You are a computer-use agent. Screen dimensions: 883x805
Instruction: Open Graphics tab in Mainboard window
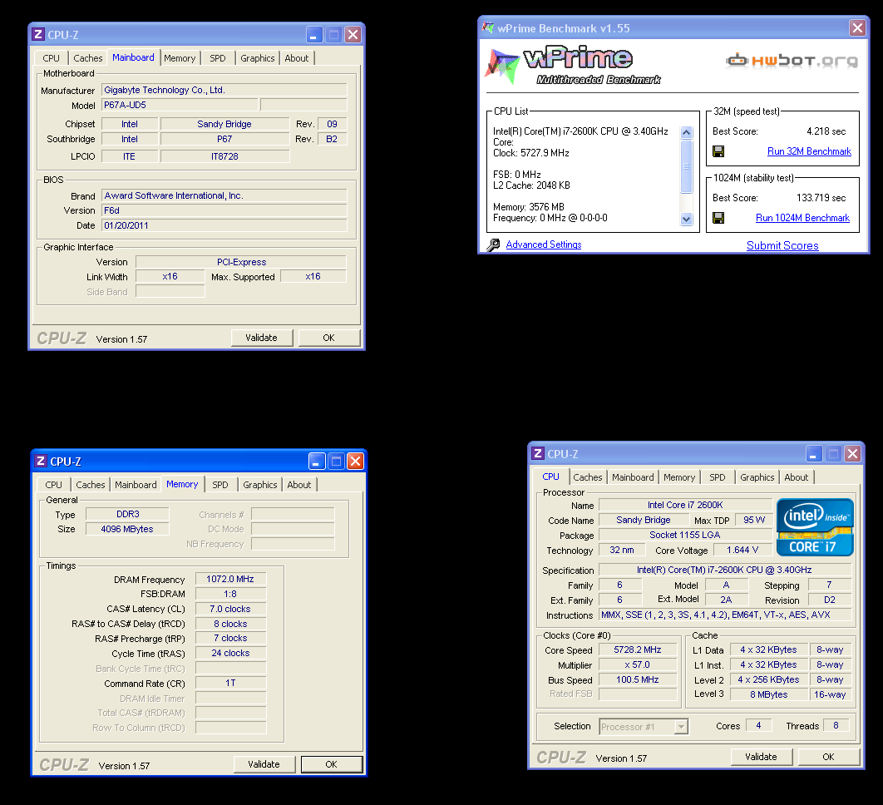coord(258,58)
